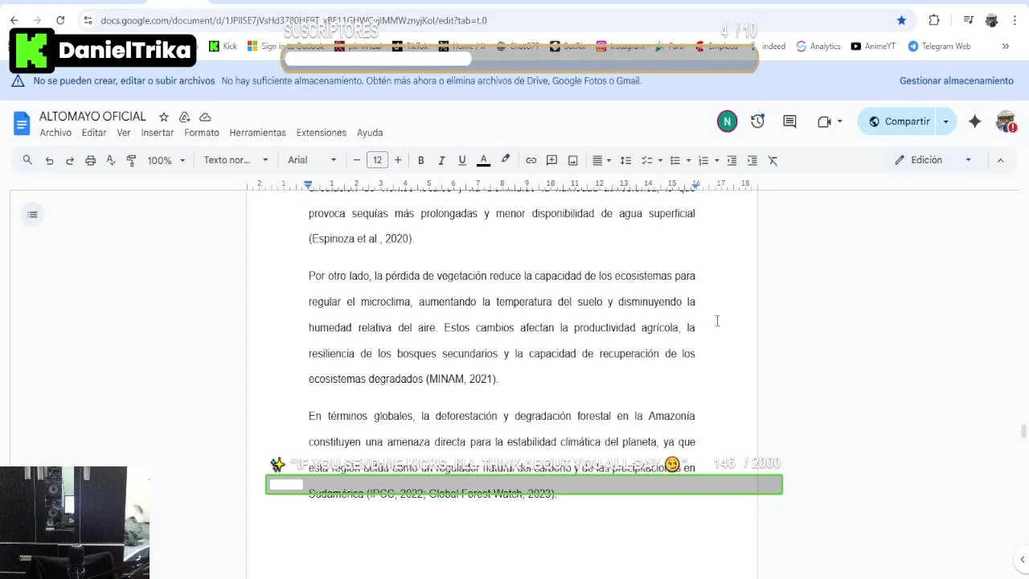Screen dimensions: 1029x579
Task: Toggle italic formatting
Action: tap(441, 160)
